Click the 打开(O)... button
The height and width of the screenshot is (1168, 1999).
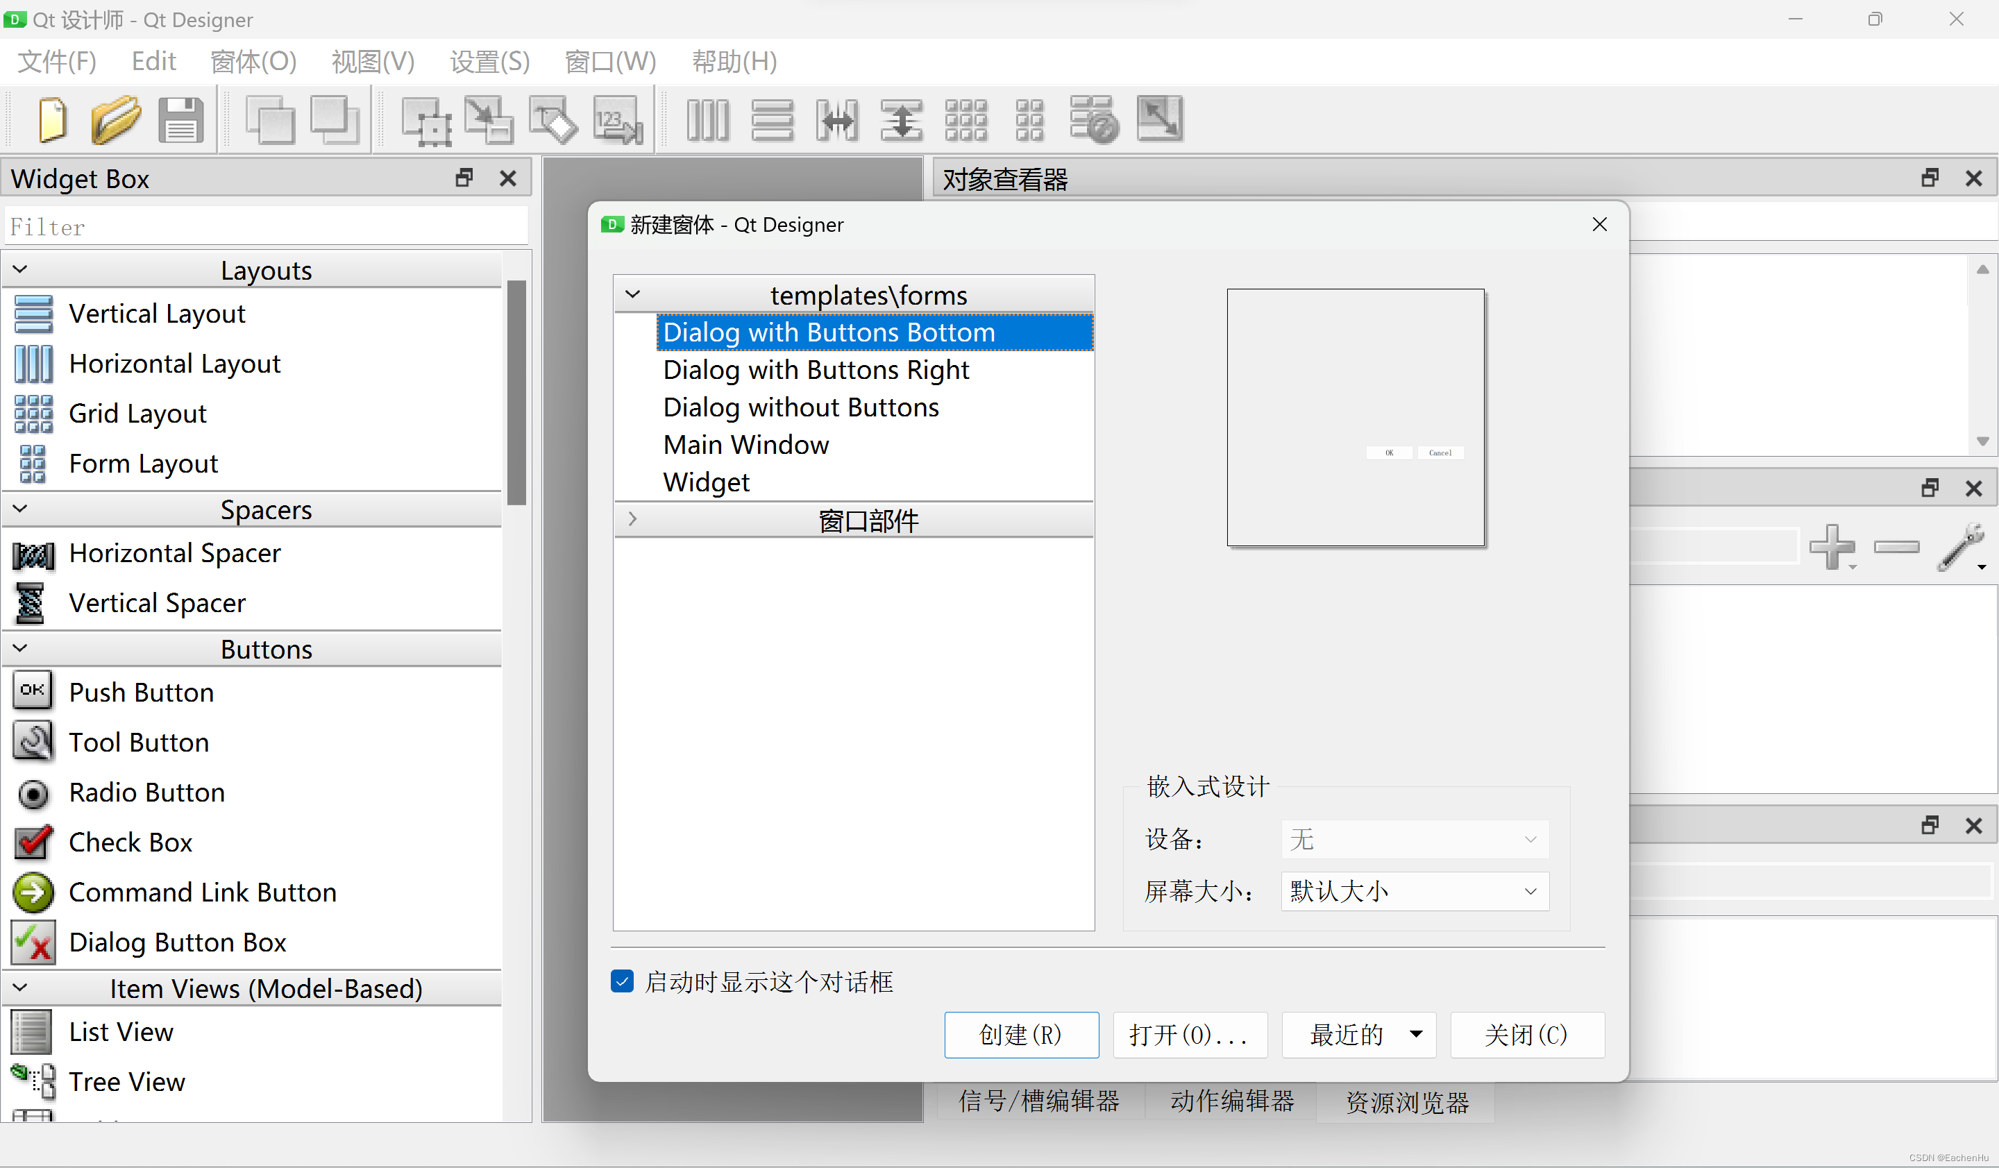(1189, 1034)
